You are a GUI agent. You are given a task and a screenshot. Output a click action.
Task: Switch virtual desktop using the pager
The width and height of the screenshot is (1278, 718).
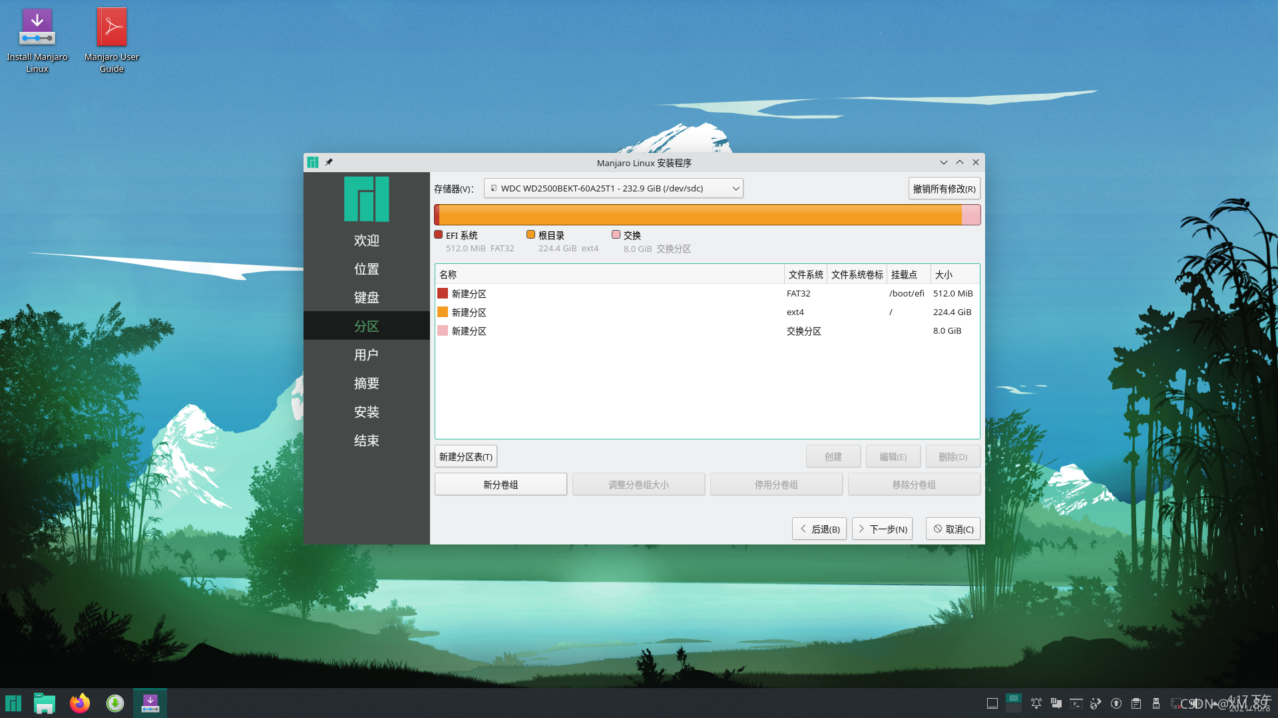point(1014,703)
